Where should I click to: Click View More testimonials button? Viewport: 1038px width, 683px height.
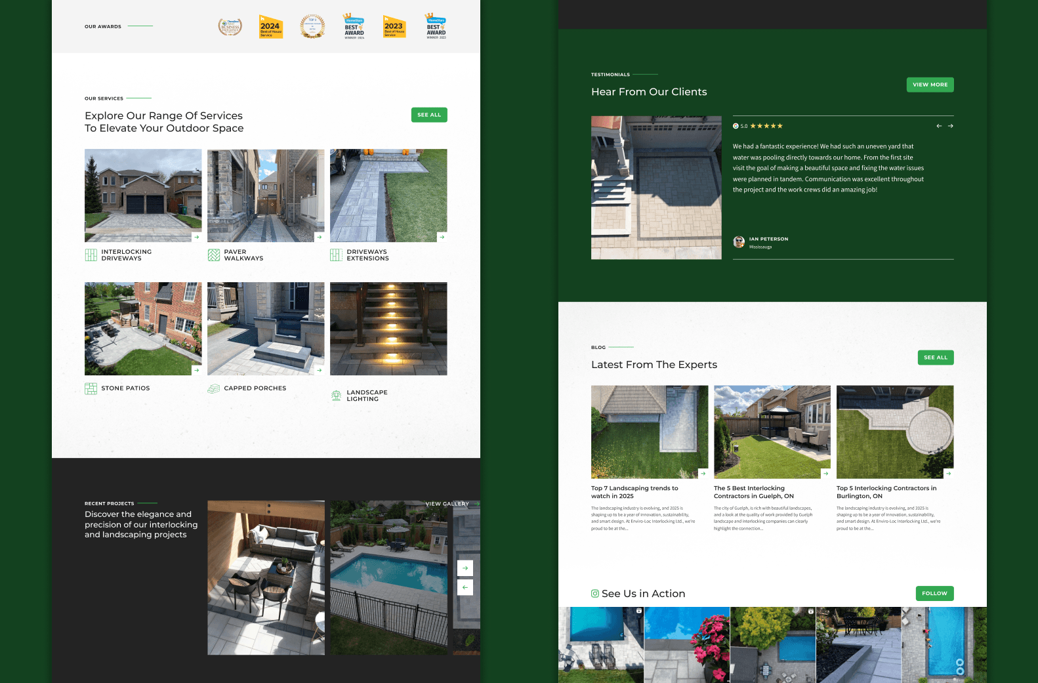930,85
